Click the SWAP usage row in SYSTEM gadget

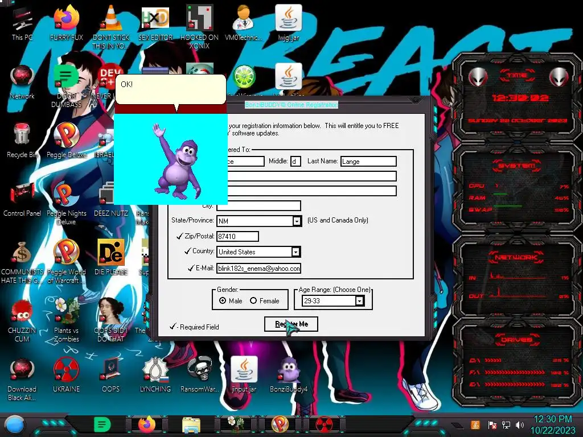519,210
